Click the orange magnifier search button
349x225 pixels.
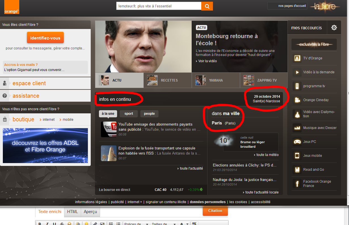tap(207, 6)
